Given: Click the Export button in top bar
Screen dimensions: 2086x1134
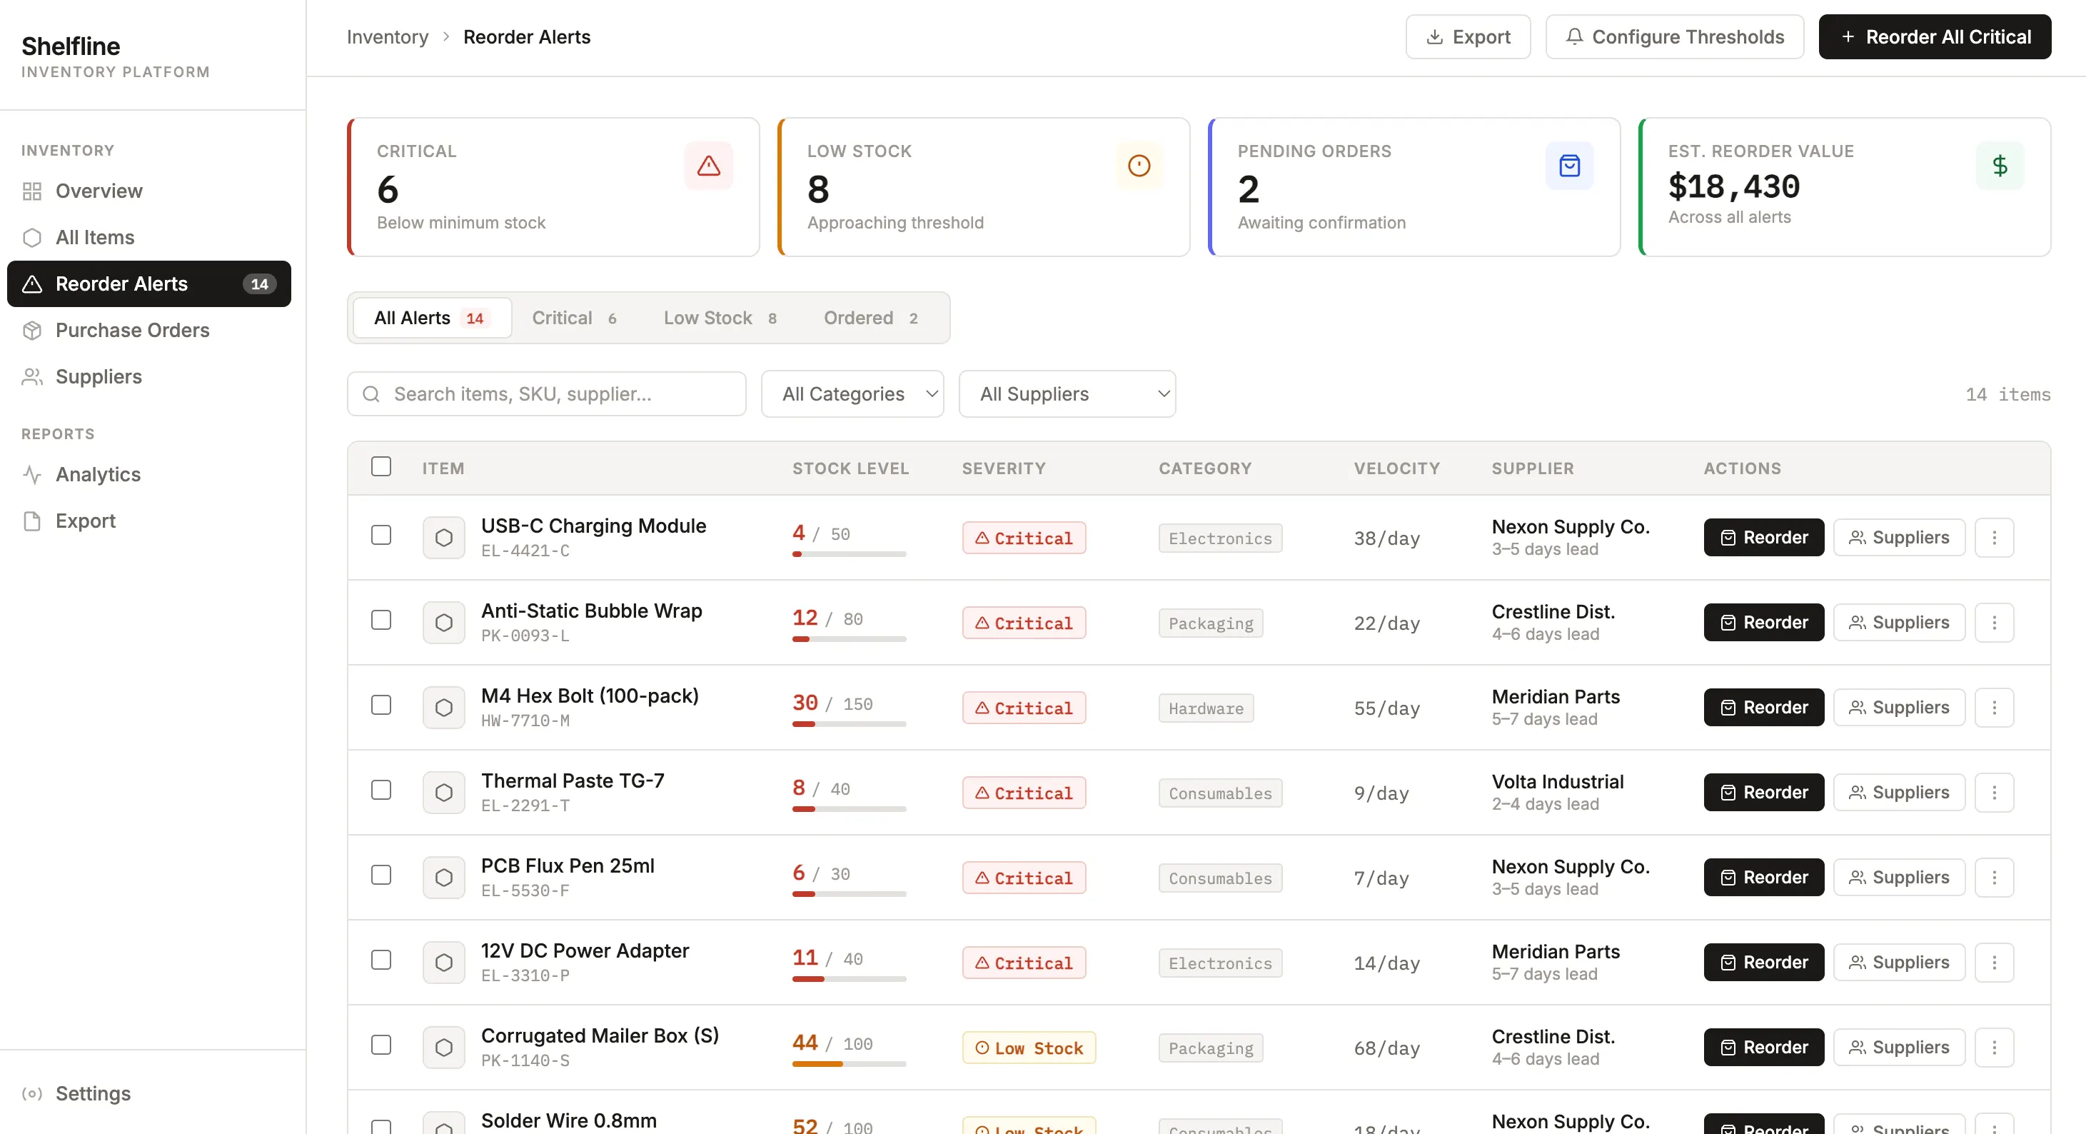Looking at the screenshot, I should pos(1467,37).
